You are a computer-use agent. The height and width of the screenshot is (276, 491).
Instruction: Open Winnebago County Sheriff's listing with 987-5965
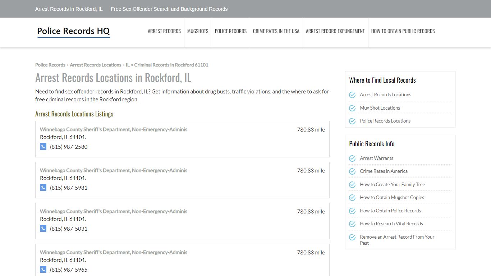[114, 252]
